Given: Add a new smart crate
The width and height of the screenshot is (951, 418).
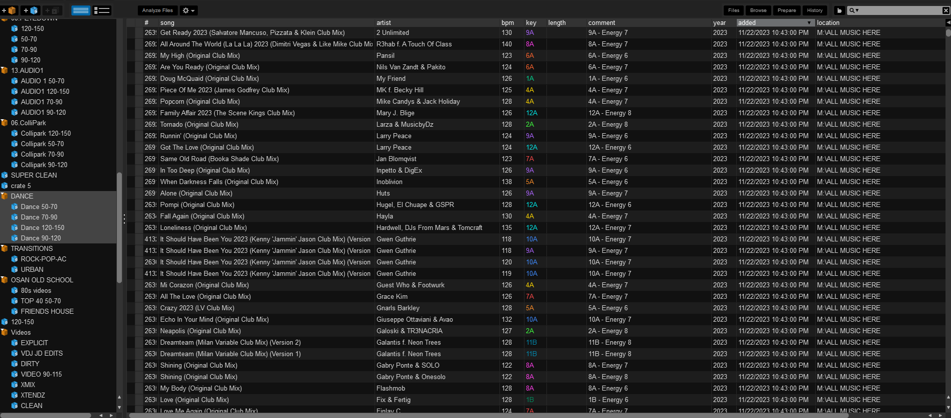Looking at the screenshot, I should 31,10.
